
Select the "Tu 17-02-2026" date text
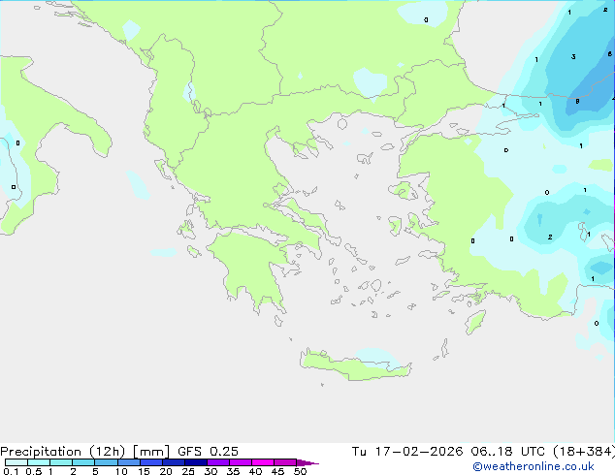pos(407,452)
